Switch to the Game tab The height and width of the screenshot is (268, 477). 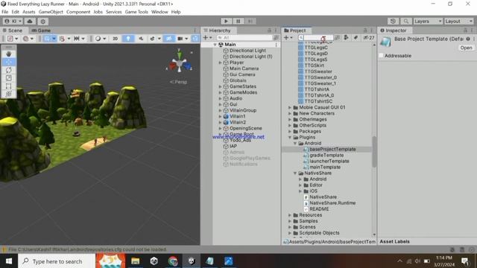point(41,31)
